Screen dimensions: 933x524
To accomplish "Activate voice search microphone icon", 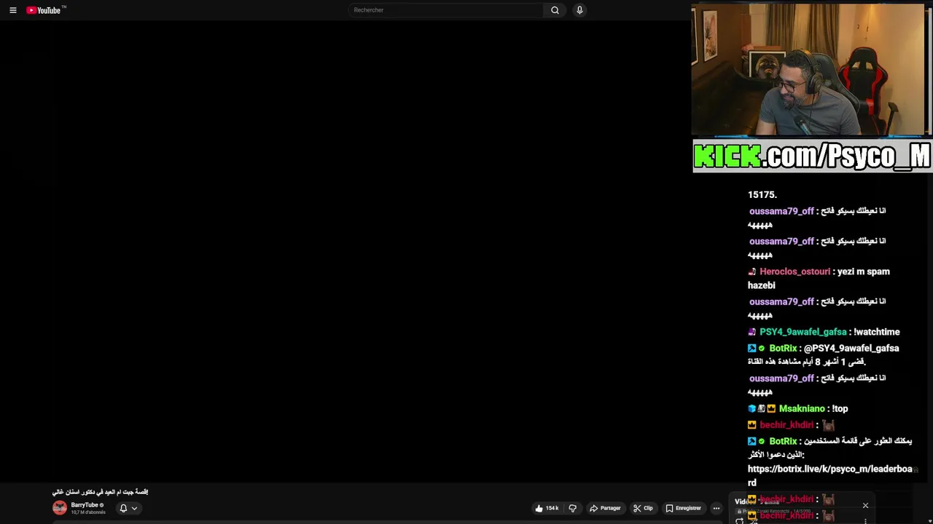I will click(x=579, y=10).
